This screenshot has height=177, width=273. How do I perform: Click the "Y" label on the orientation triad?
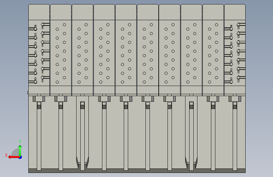(x=20, y=141)
